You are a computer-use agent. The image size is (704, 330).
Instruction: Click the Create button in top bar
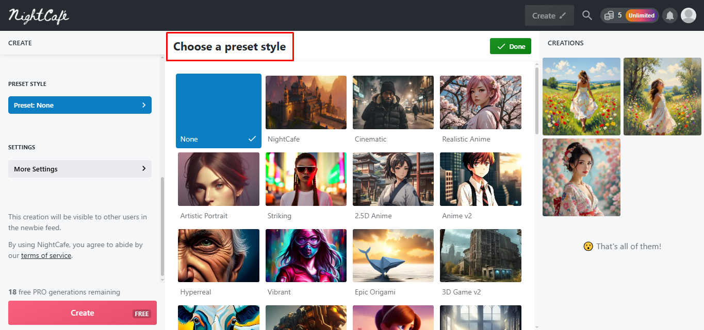549,15
